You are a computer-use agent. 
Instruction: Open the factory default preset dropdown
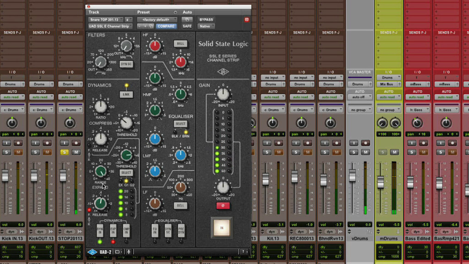click(157, 20)
